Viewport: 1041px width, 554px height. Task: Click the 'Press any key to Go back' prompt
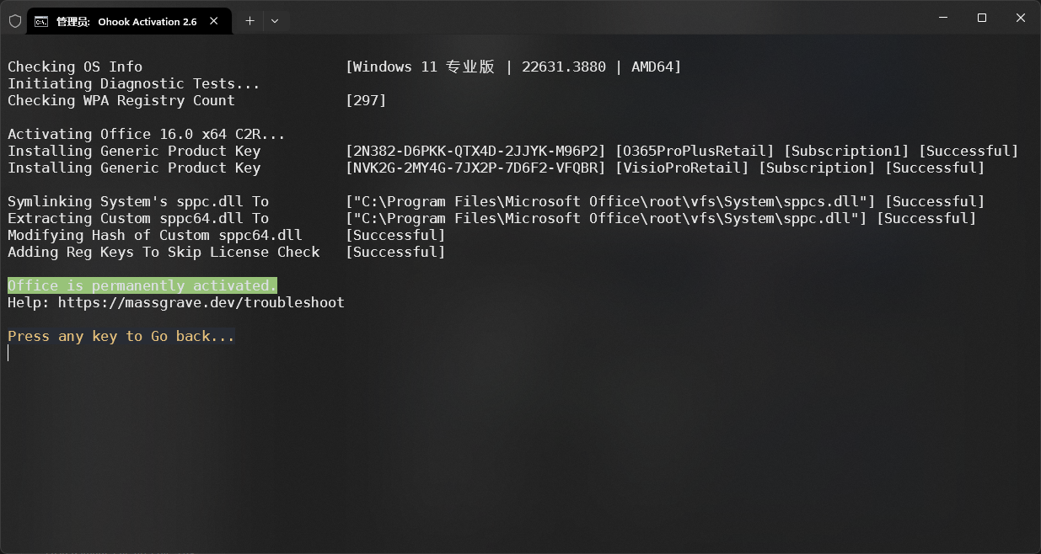click(121, 336)
